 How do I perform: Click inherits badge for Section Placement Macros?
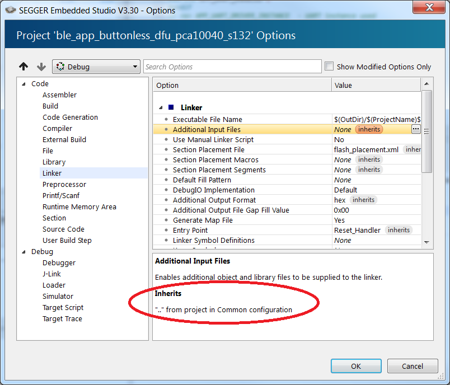369,159
